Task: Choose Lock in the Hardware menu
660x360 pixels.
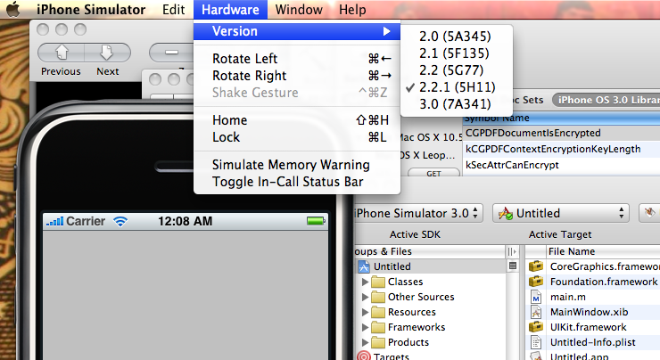Action: 297,137
